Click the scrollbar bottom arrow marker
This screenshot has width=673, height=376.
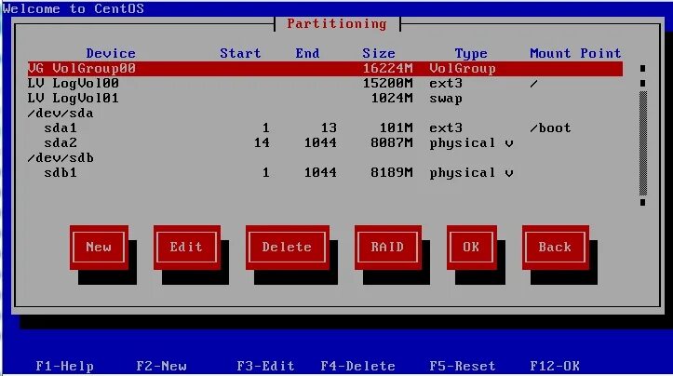click(x=642, y=202)
